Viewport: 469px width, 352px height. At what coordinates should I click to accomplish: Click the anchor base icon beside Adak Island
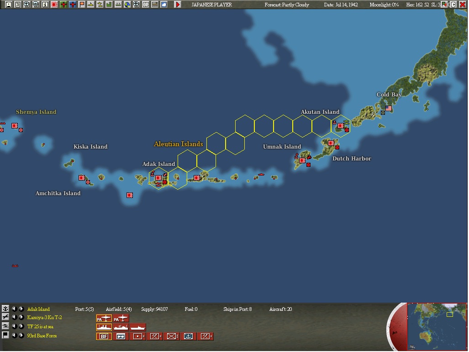[5, 309]
